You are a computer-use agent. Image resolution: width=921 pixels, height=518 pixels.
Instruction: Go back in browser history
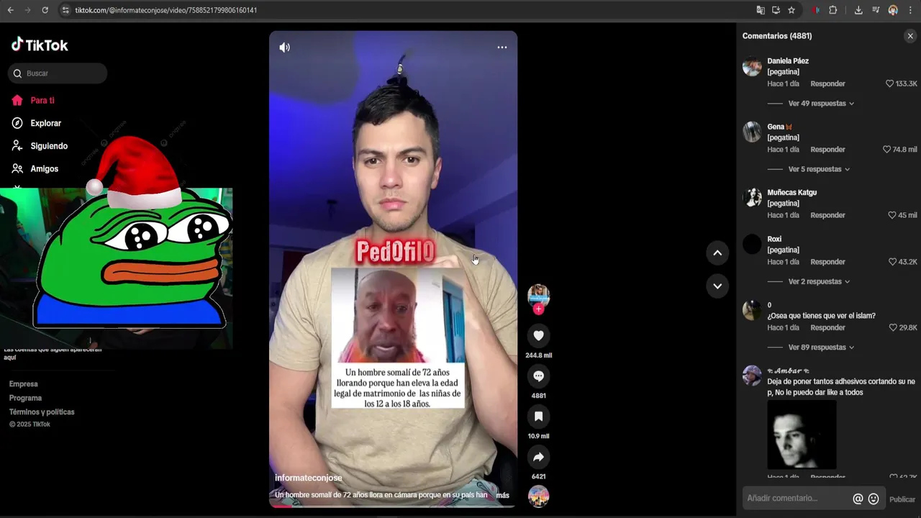[10, 10]
